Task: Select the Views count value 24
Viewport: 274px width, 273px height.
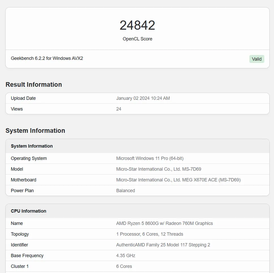Action: tap(119, 109)
